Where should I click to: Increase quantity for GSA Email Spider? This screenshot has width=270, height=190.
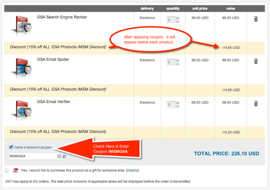[x=178, y=60]
